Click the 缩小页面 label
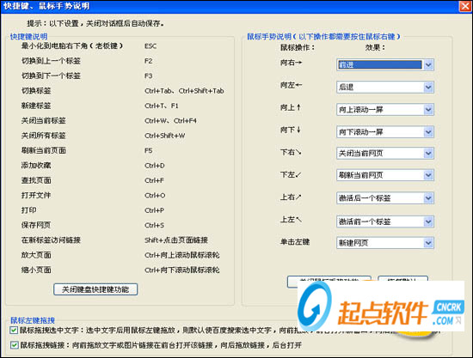This screenshot has height=358, width=473. (x=36, y=270)
